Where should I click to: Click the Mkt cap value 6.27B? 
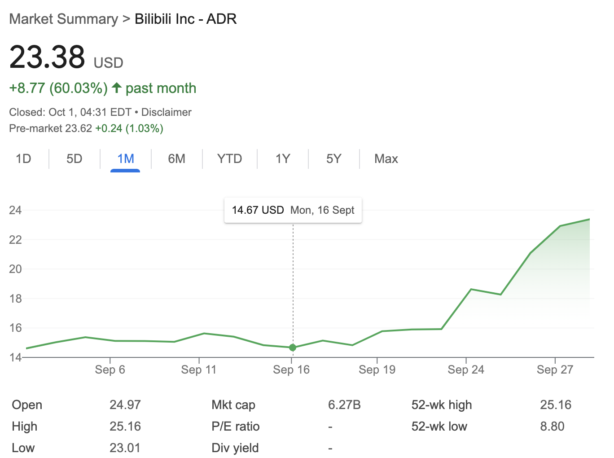click(344, 405)
